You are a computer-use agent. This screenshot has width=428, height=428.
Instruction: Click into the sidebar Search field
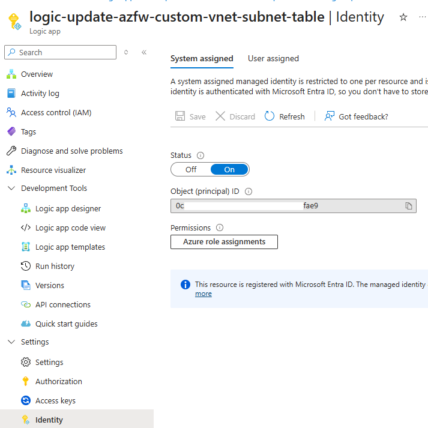pos(65,52)
